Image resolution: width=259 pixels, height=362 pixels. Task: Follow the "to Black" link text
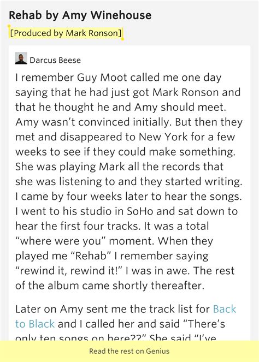click(x=35, y=324)
